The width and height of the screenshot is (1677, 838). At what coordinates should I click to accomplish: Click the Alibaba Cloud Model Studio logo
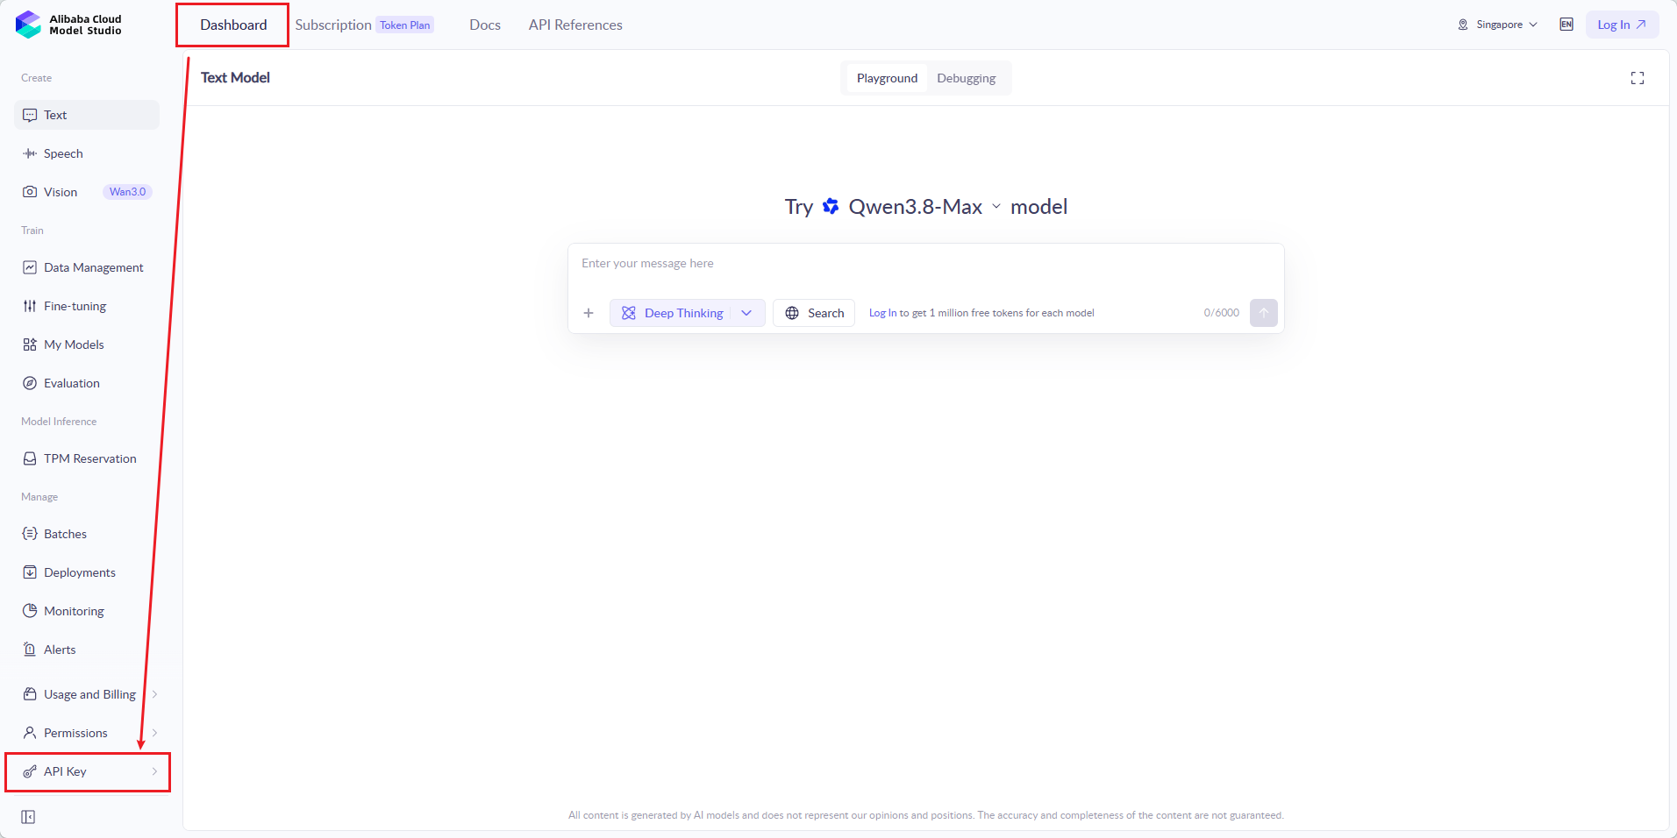(x=68, y=25)
